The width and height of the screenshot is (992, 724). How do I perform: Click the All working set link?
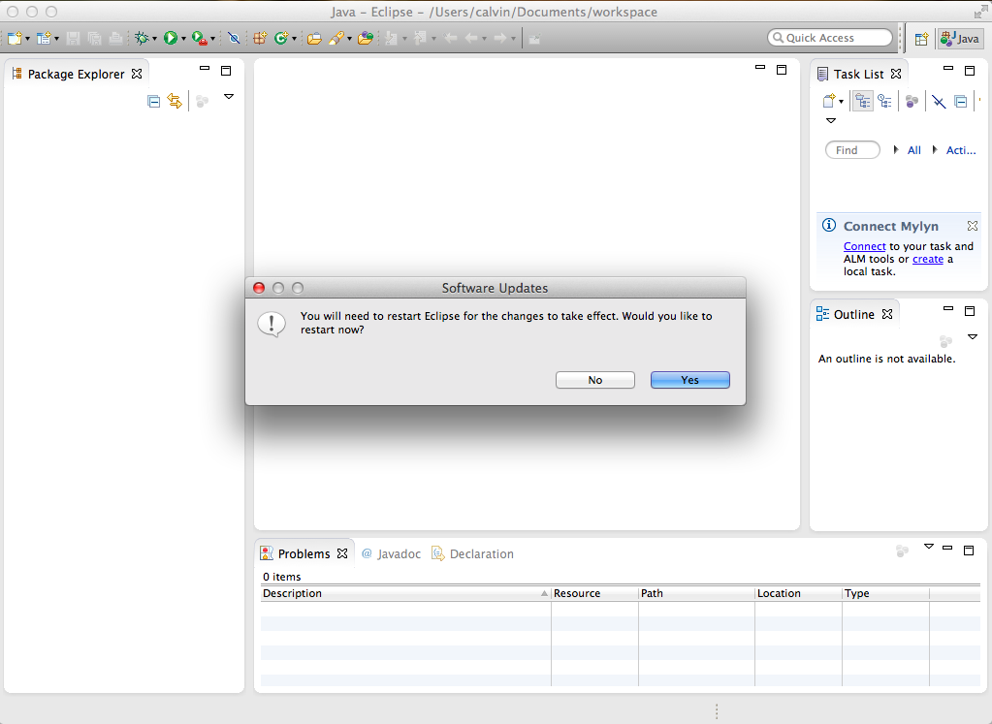(x=914, y=150)
